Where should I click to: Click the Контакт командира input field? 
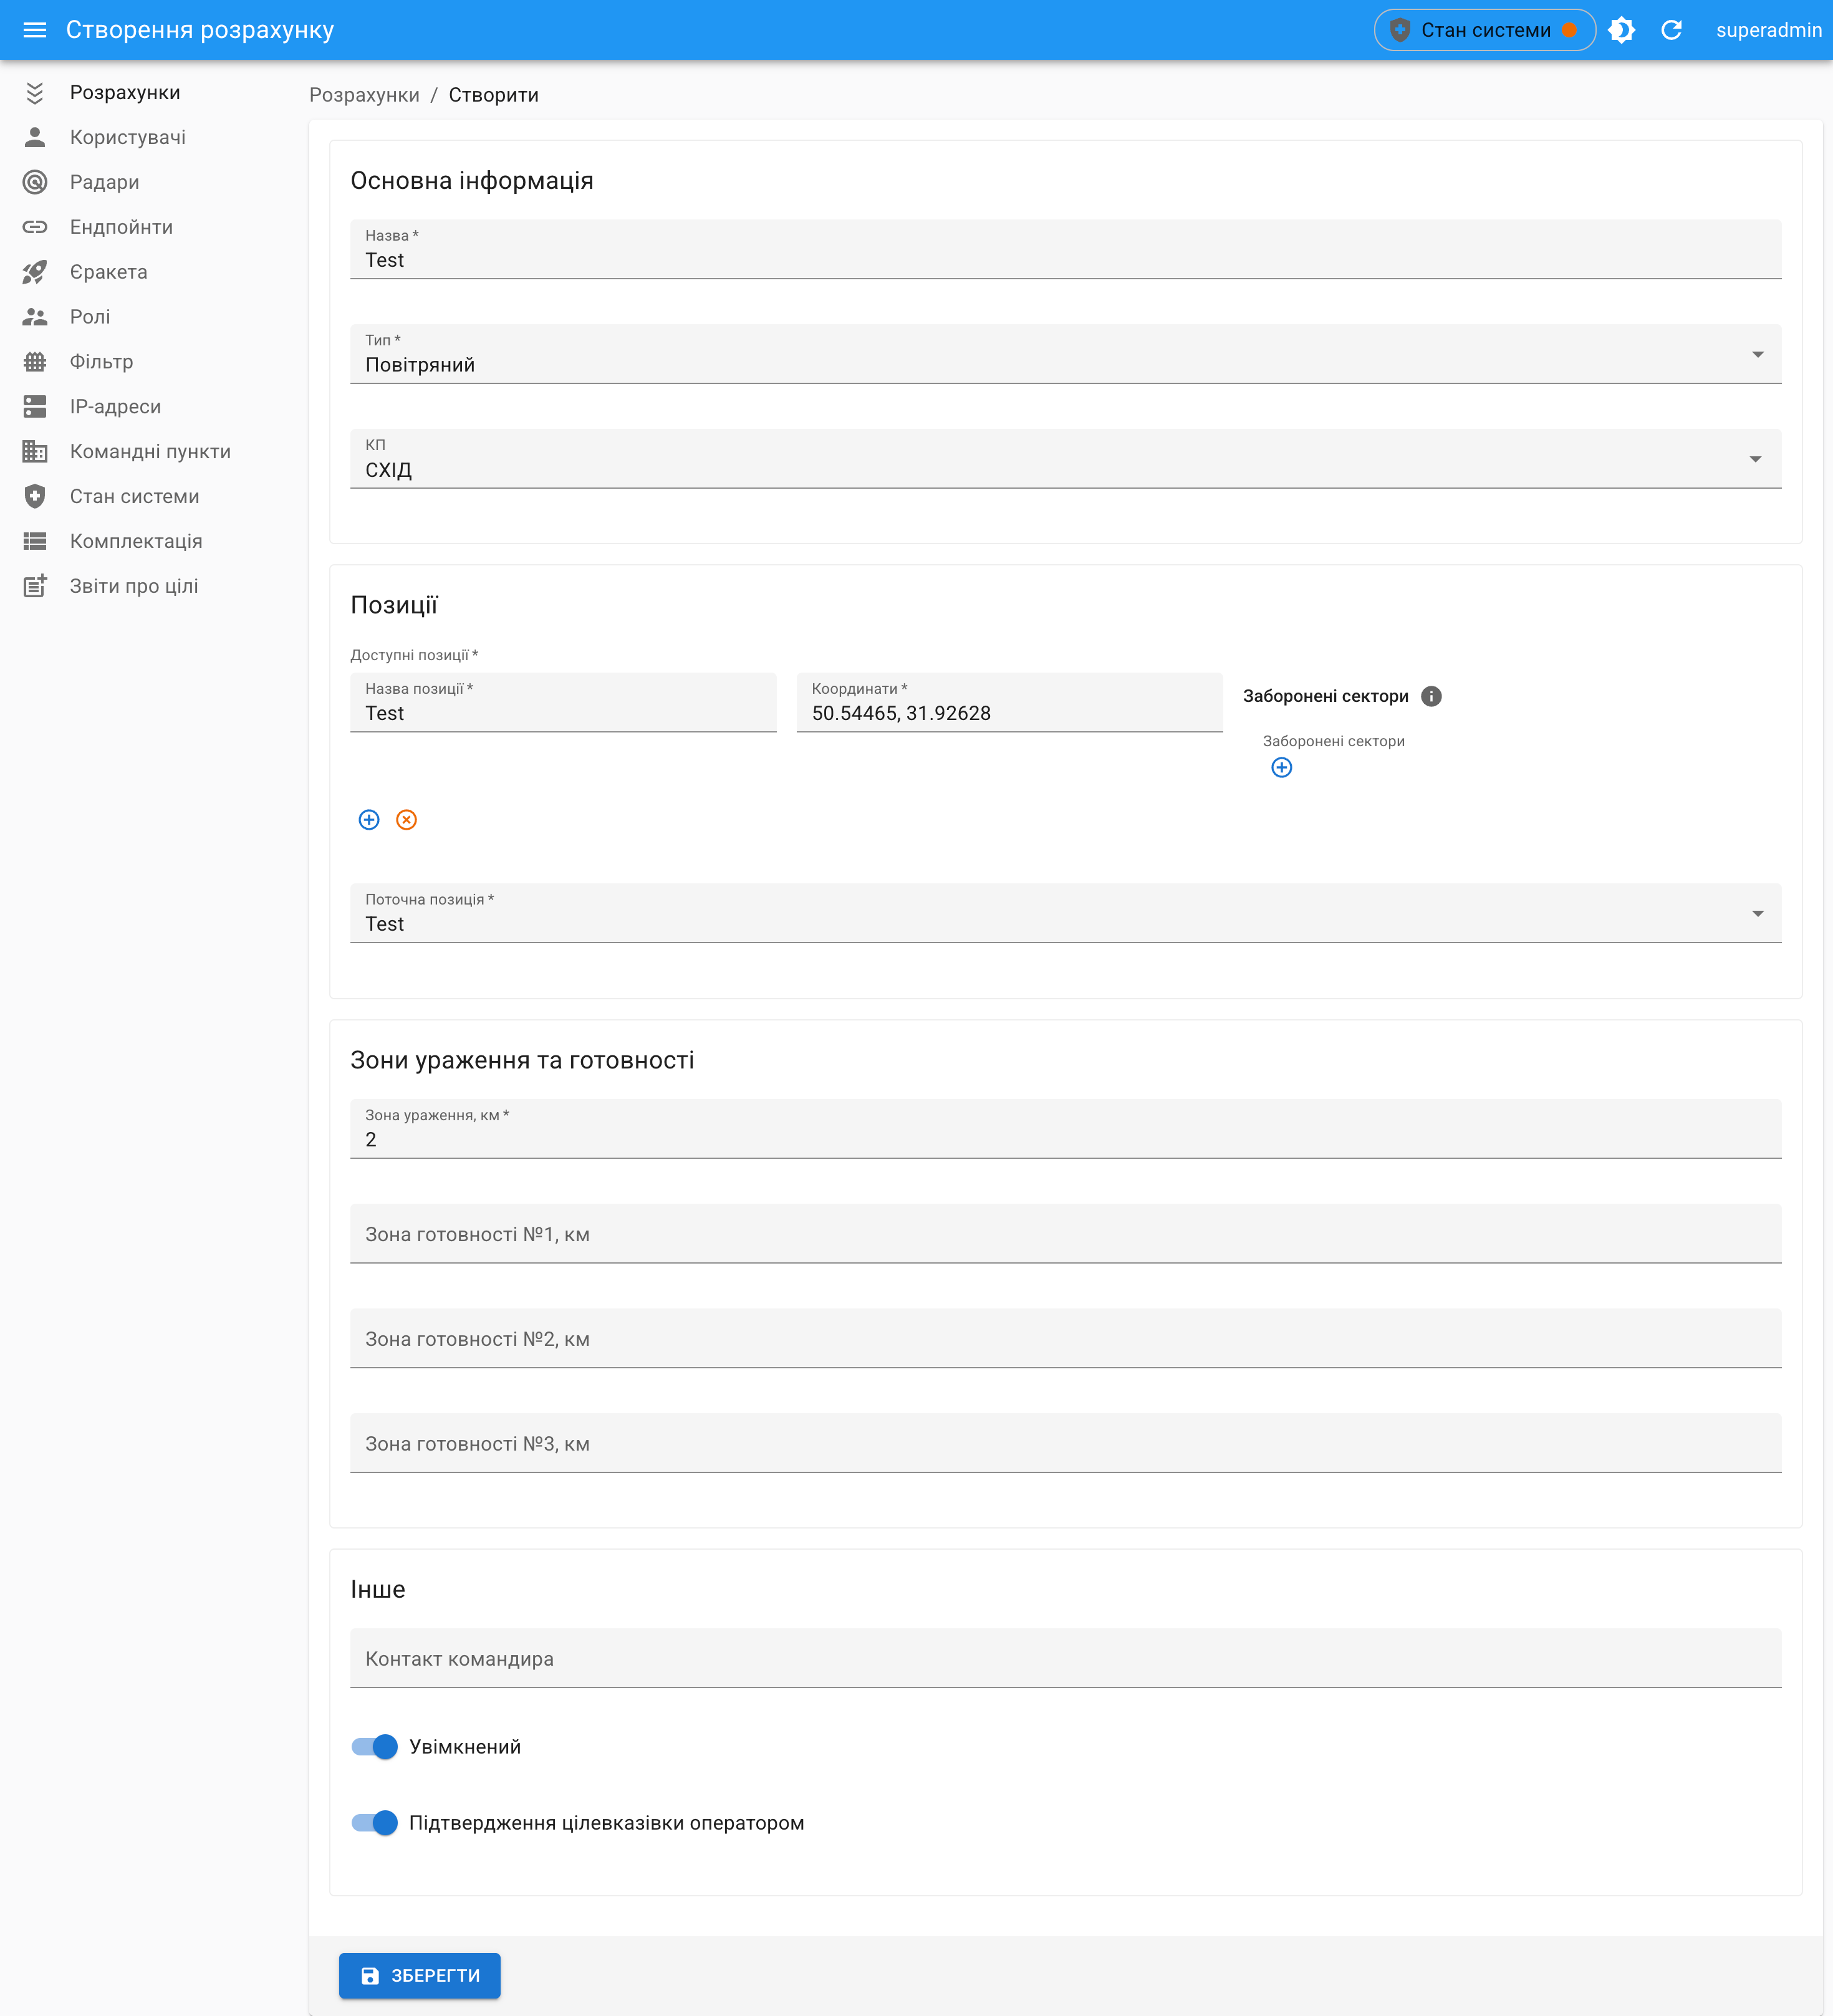tap(1065, 1659)
